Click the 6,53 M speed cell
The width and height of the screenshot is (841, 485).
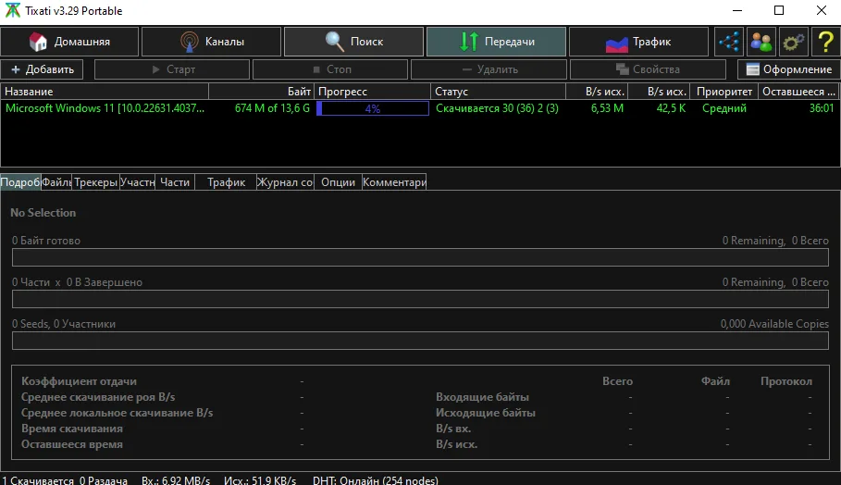pyautogui.click(x=607, y=108)
